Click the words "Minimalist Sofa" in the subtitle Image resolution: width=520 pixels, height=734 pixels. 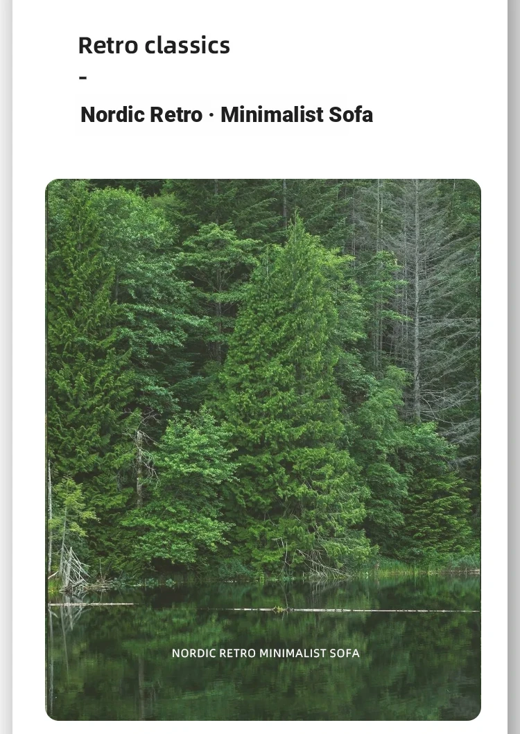tap(297, 114)
